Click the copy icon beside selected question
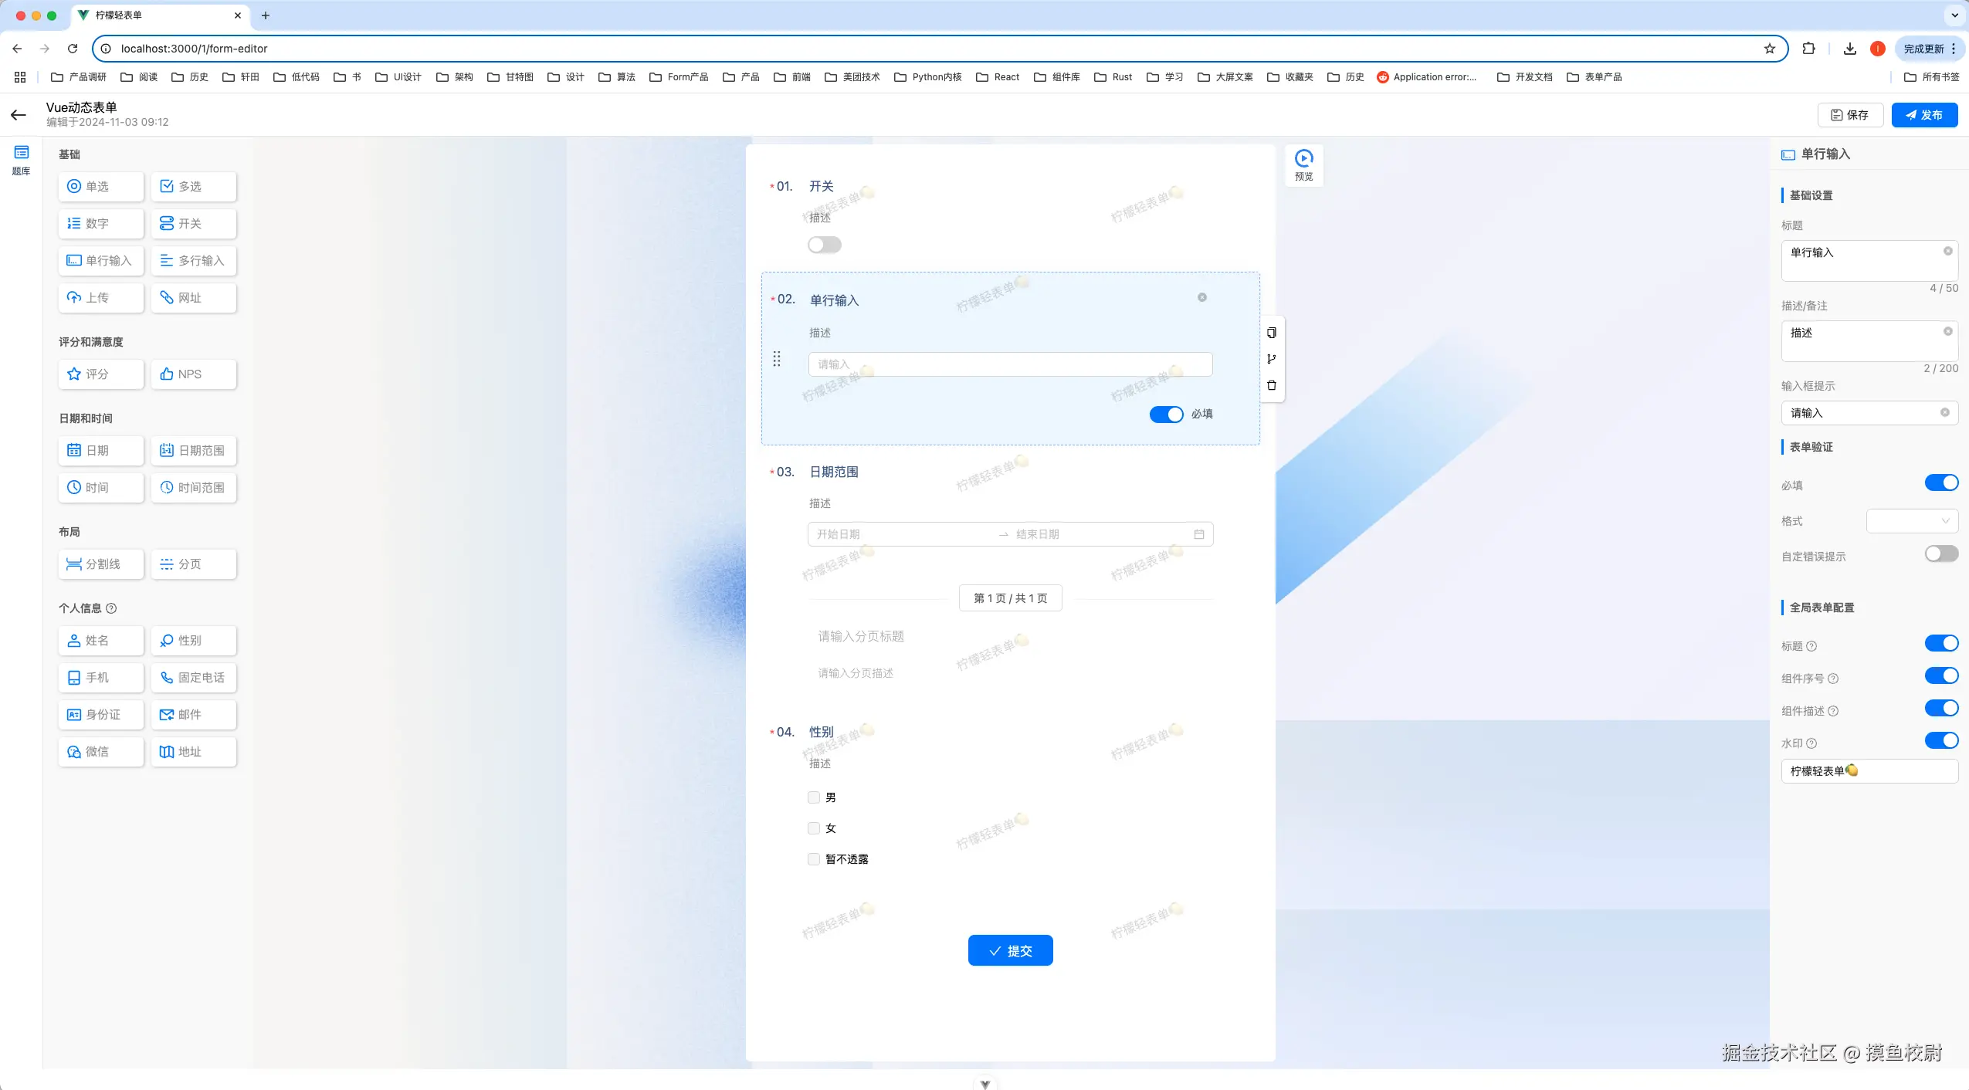Screen dimensions: 1969x1090 tap(1272, 333)
